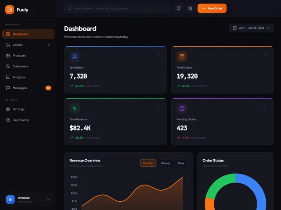Screen dimensions: 281x210
Task: Click the Total Revenue dollar icon
Action: pos(75,108)
